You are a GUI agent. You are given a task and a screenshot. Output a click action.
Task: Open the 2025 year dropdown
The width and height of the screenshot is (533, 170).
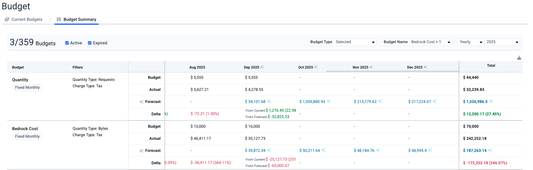coord(502,42)
